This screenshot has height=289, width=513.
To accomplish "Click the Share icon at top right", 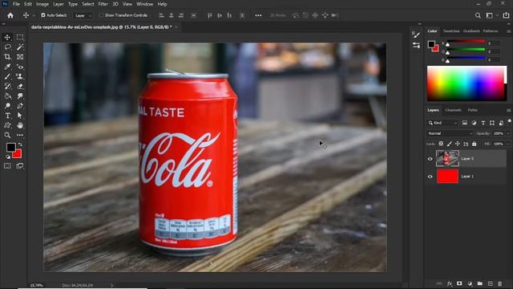I will point(506,15).
